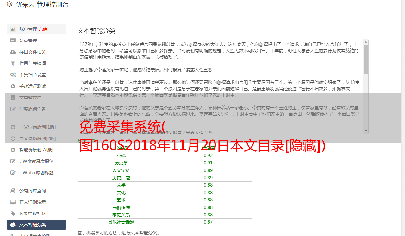Open the 优采云 管理控制台 title link
Viewport: 405px width, 236px height.
pyautogui.click(x=42, y=4)
